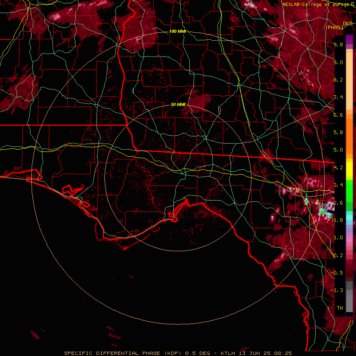
Task: Pick the bright yellow segment of the color bar
Action: [x=349, y=169]
